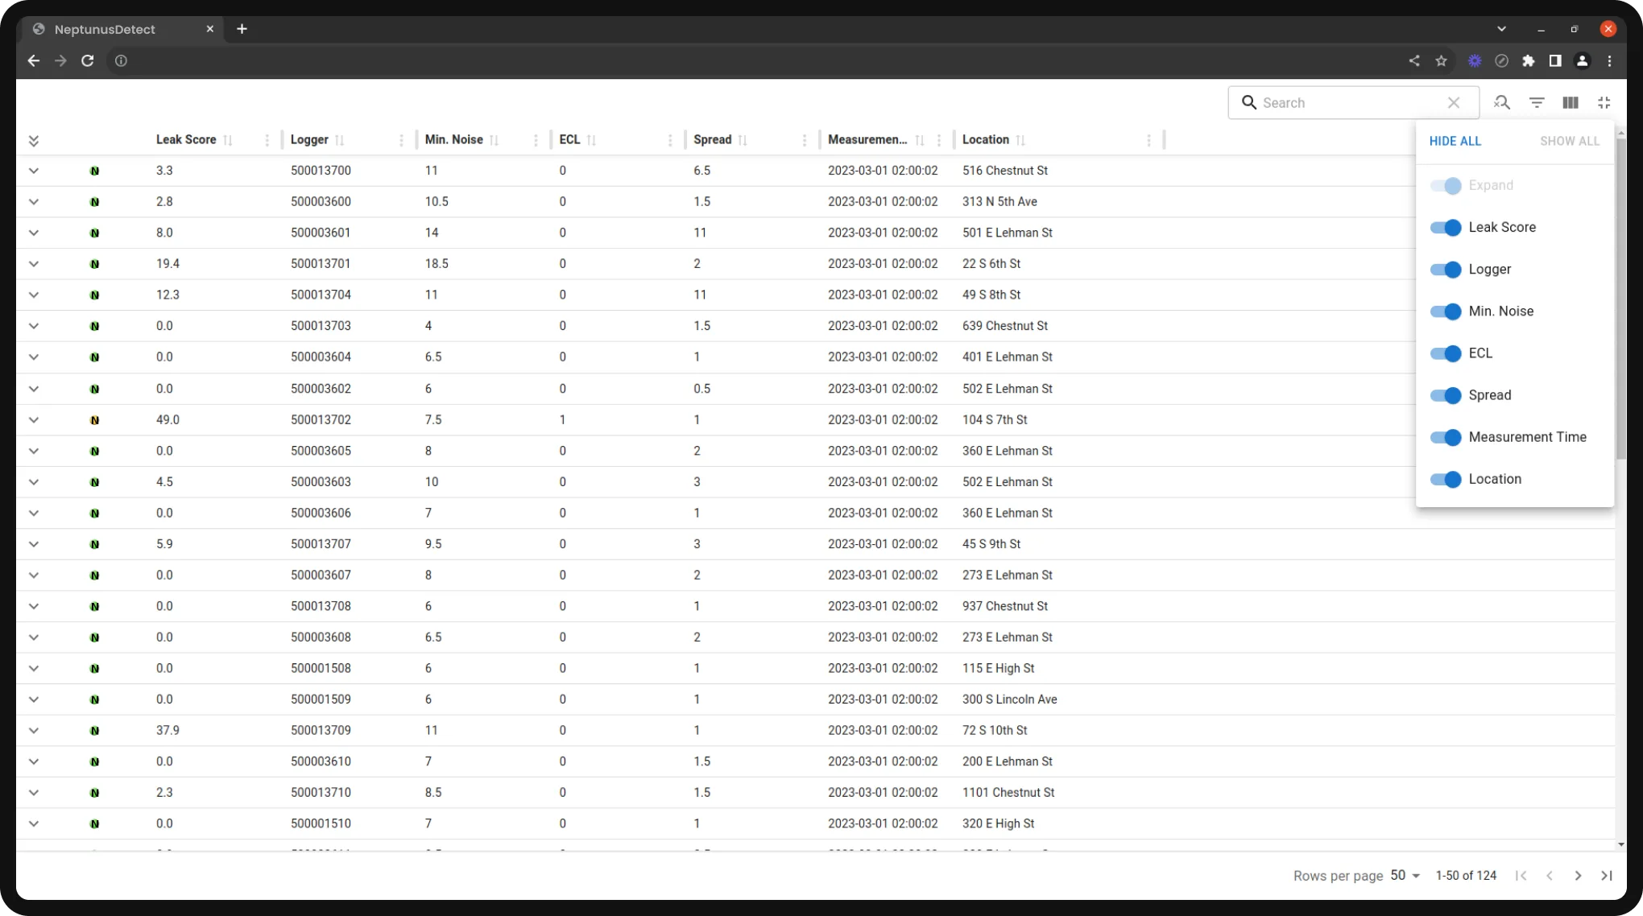The image size is (1643, 916).
Task: Expand all rows with double chevron
Action: [34, 141]
